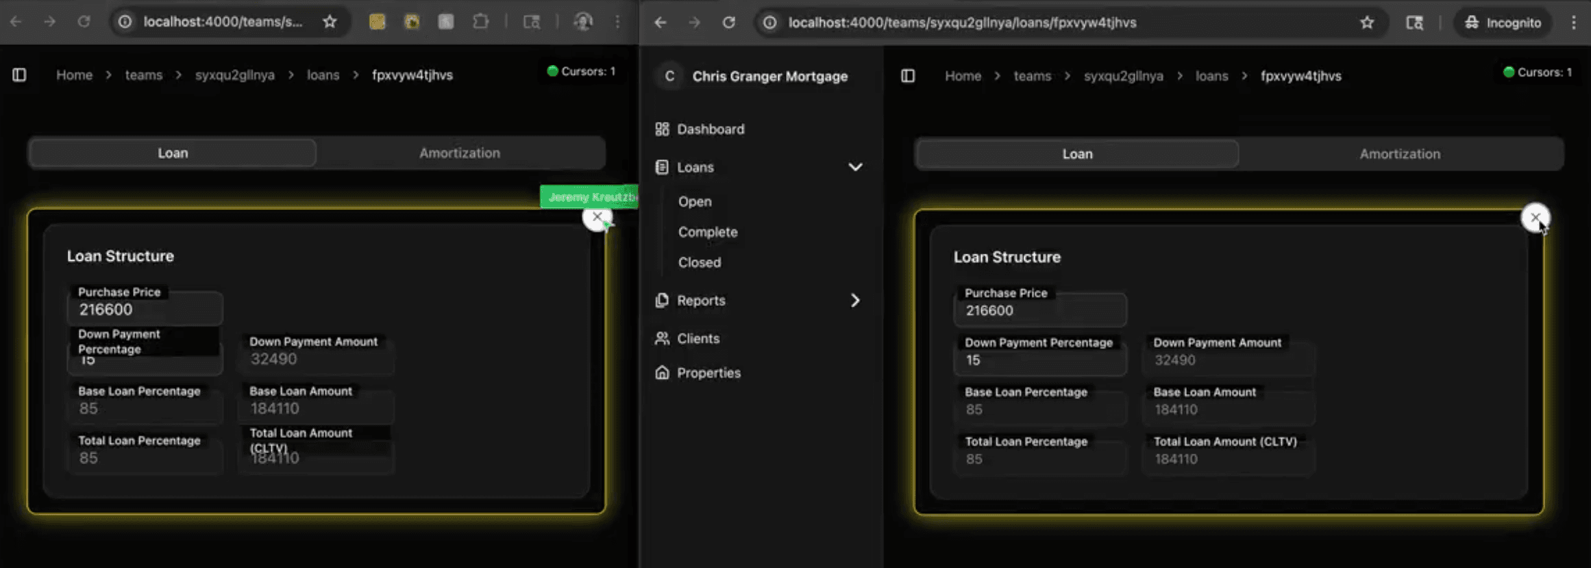Screen dimensions: 1591x568
Task: Select Closed loans submenu item
Action: tap(700, 262)
